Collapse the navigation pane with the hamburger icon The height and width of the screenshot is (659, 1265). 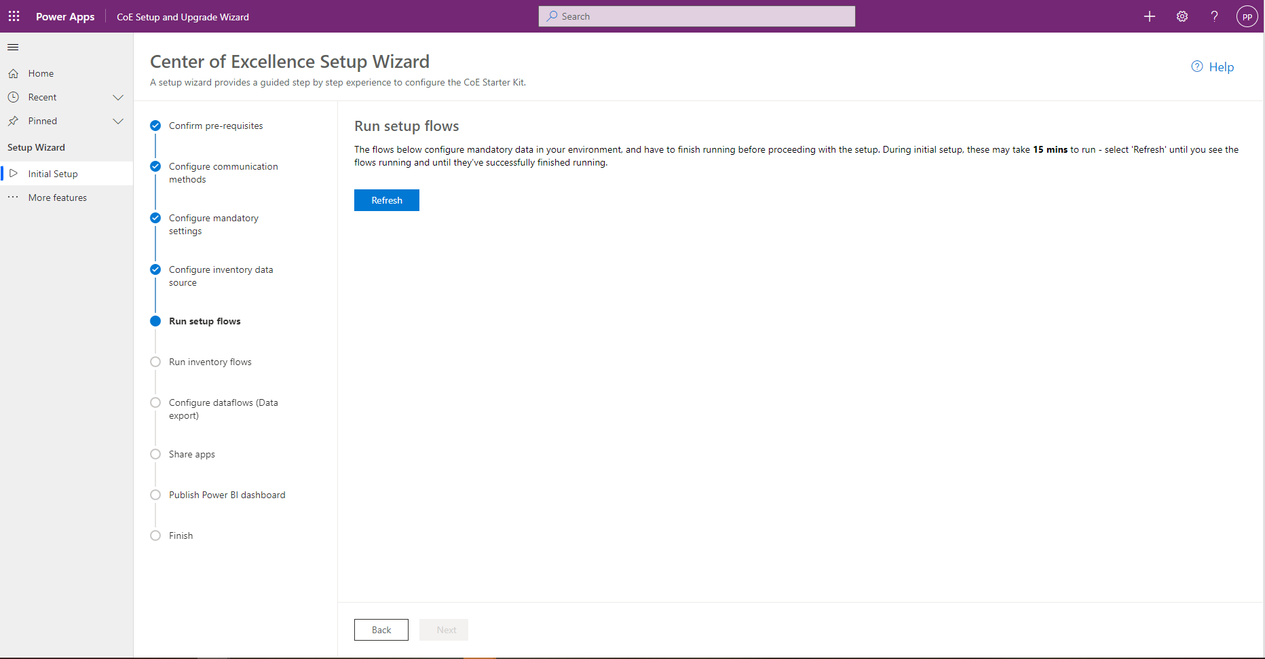coord(12,47)
